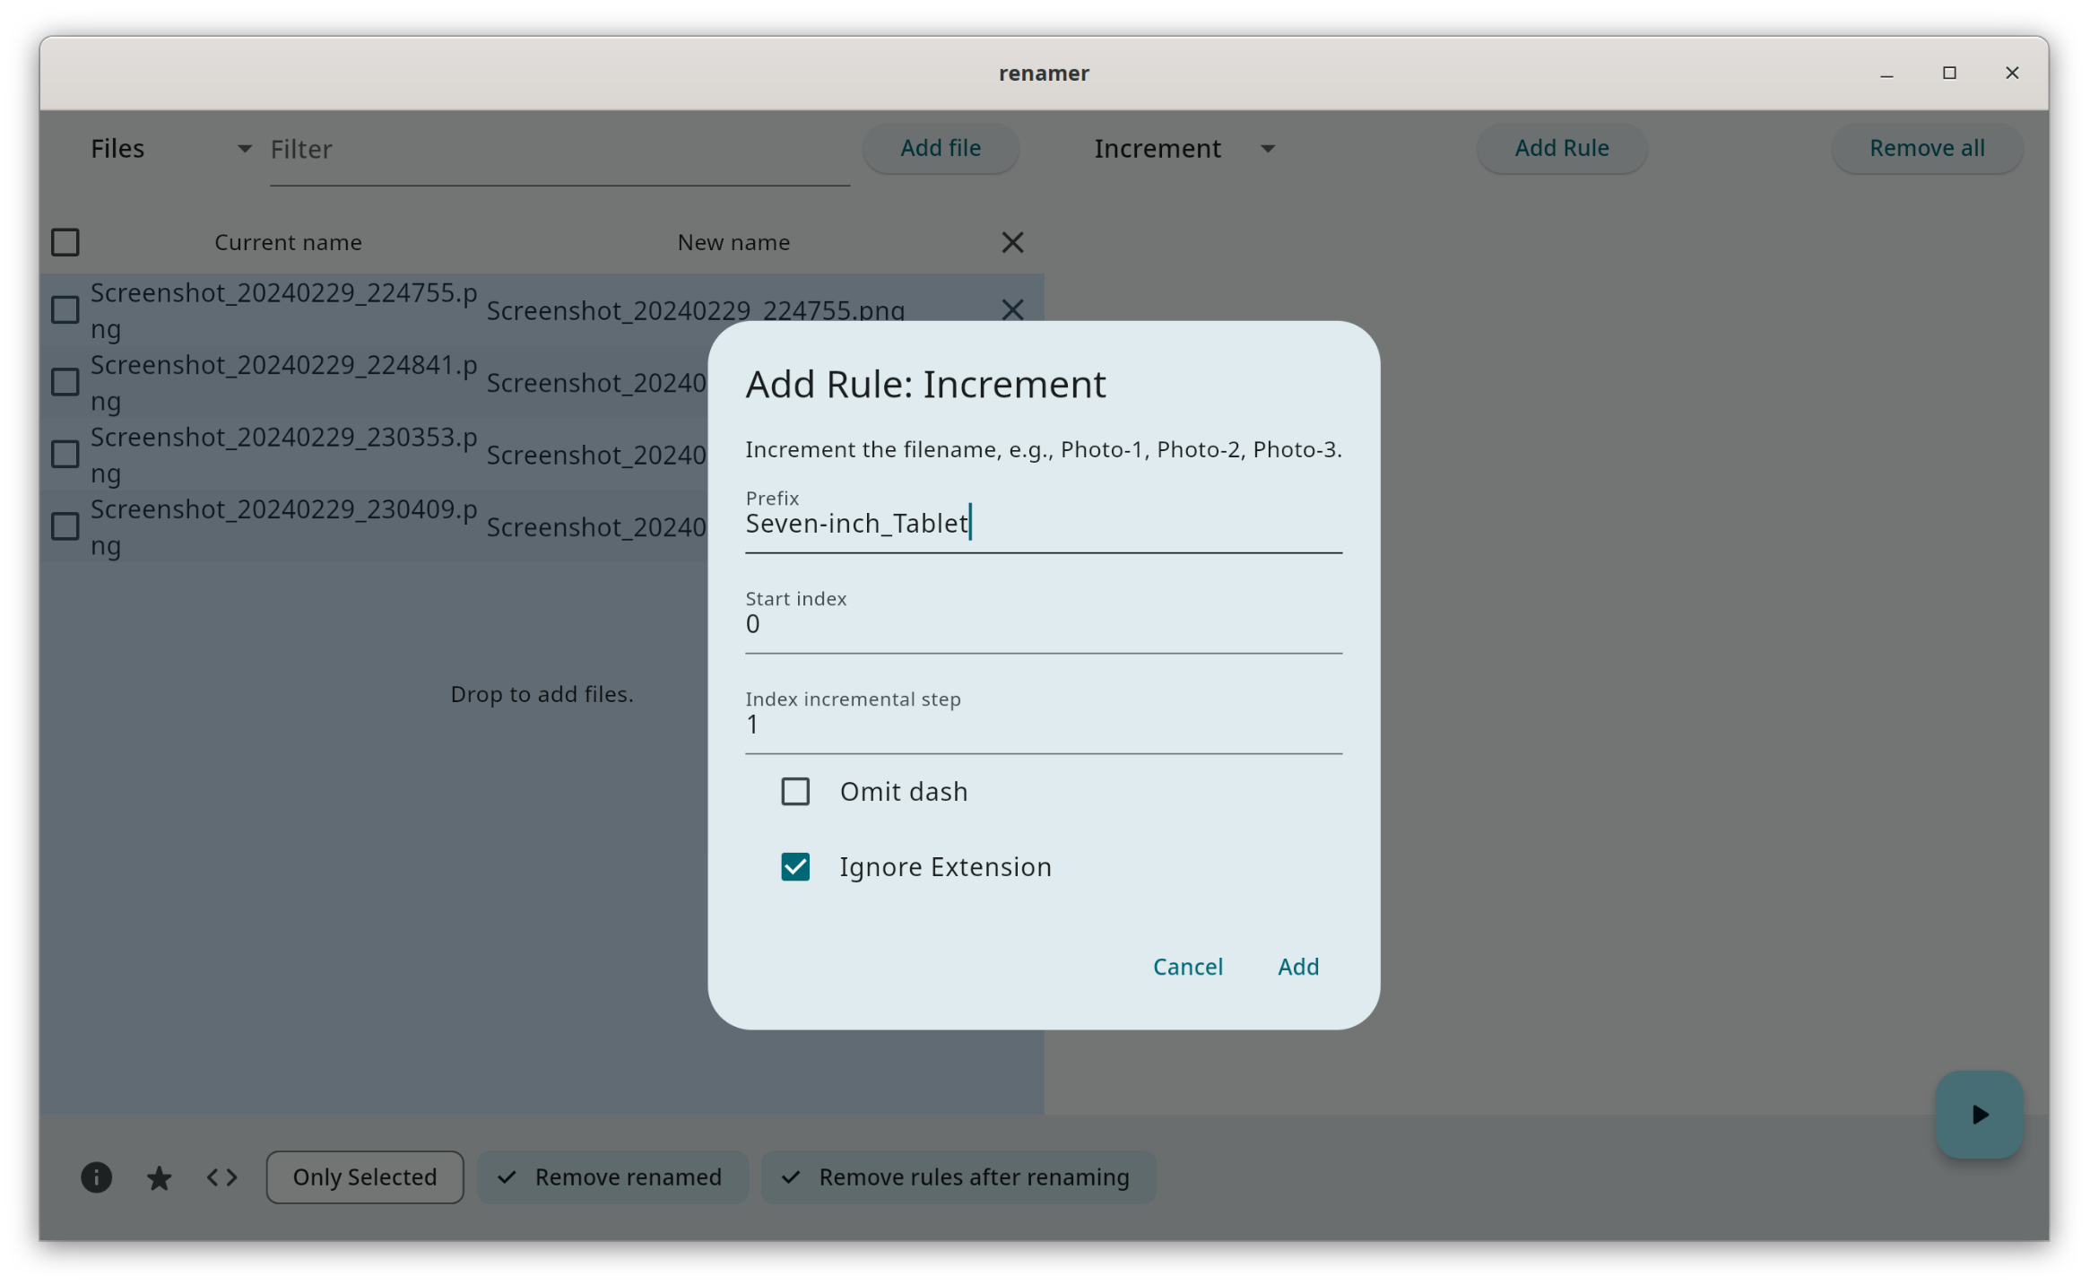Click the X icon to clear all files
The height and width of the screenshot is (1285, 2090).
tap(1012, 242)
